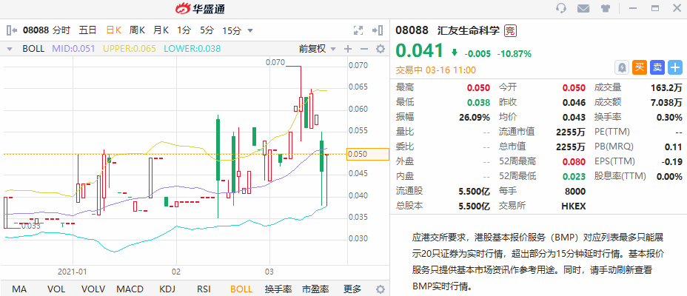
Task: Click the 华盛通 logo
Action: [200, 8]
